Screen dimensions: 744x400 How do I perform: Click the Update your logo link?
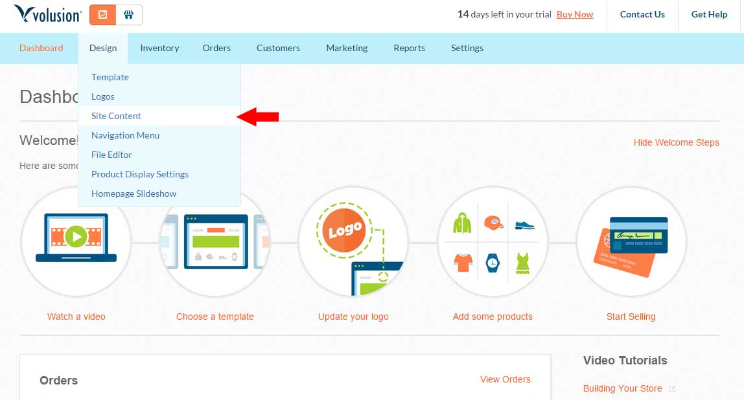click(353, 317)
